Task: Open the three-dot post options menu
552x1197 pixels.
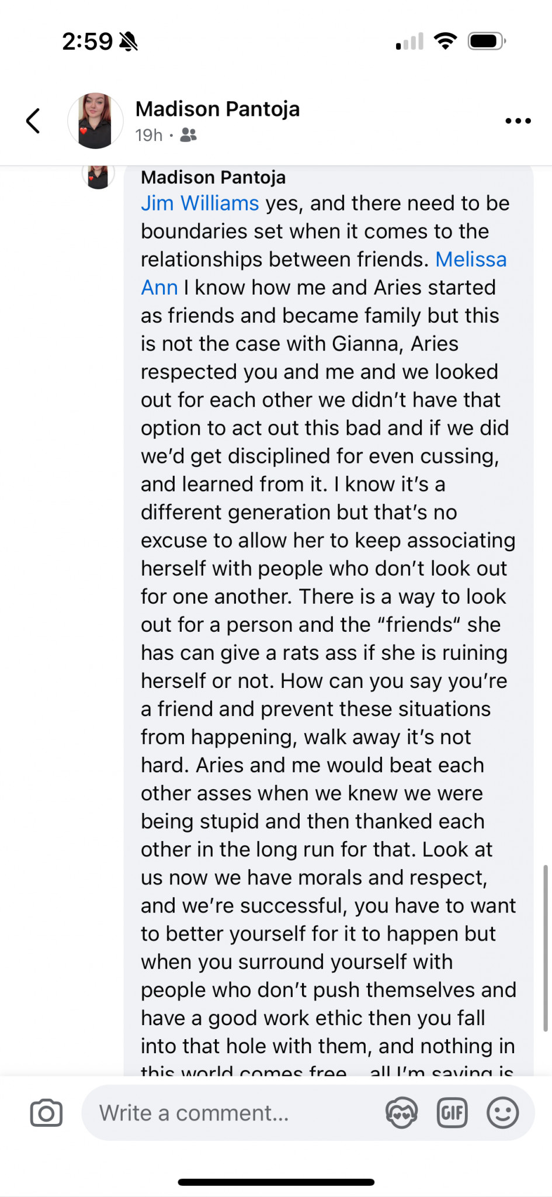Action: click(x=518, y=121)
